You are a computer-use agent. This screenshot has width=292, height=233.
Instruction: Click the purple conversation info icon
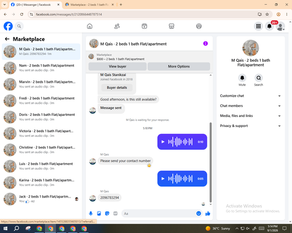206,44
